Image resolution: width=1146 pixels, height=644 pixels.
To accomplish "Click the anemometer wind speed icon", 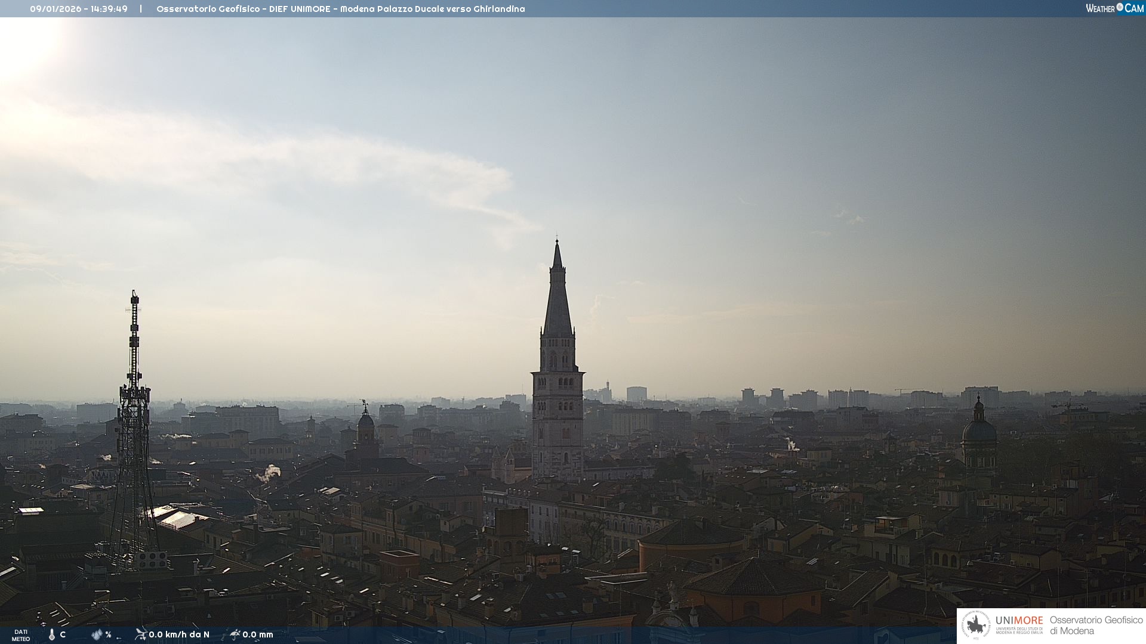I will pos(140,634).
